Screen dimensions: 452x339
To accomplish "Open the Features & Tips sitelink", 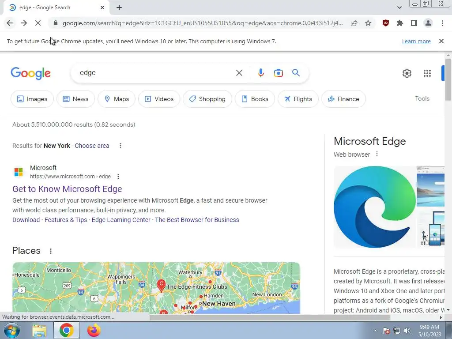I will pos(66,220).
